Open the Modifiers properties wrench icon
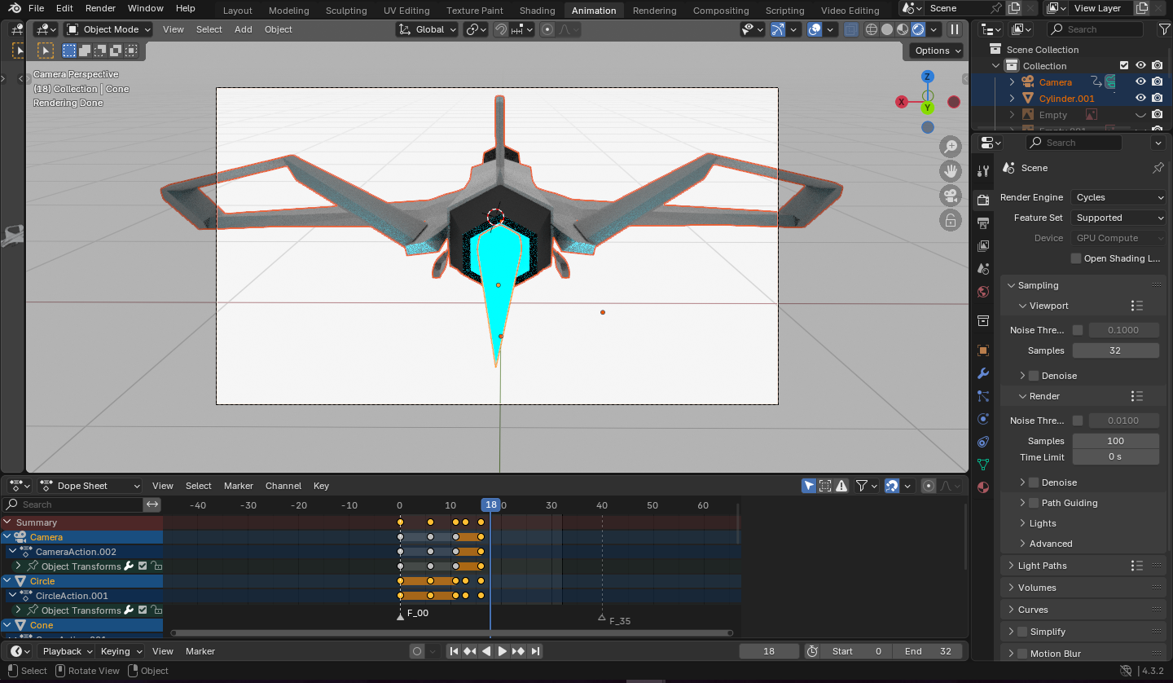 983,373
